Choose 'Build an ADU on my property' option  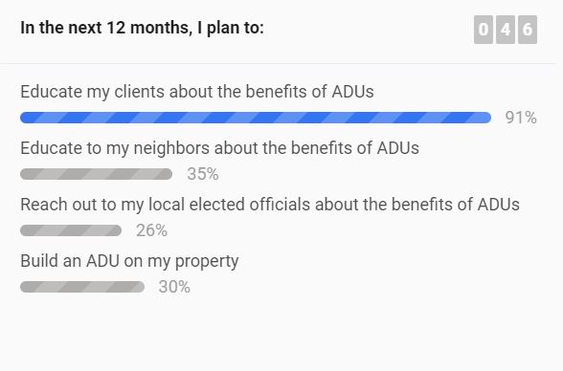tap(129, 261)
